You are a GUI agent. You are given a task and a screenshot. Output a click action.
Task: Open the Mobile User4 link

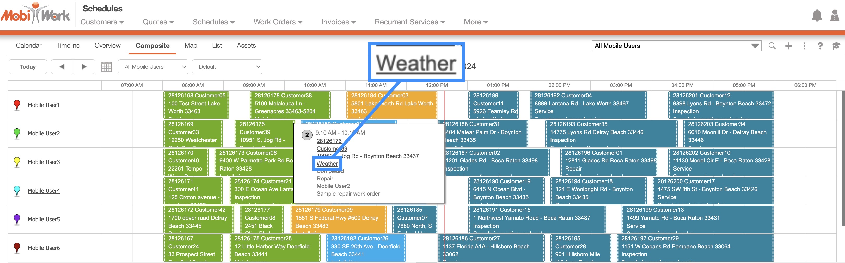coord(44,191)
